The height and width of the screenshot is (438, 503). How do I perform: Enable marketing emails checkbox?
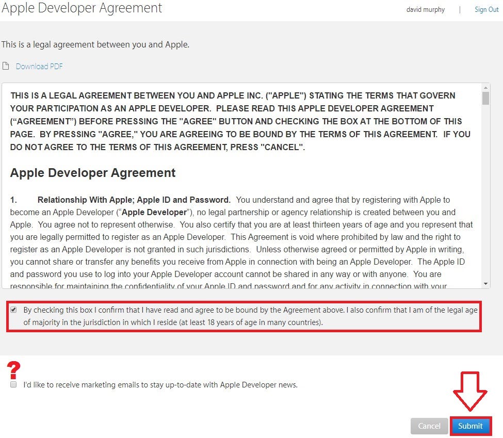pos(13,384)
